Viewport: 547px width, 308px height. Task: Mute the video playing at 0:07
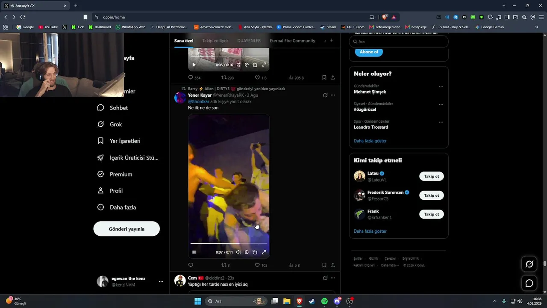pyautogui.click(x=238, y=252)
